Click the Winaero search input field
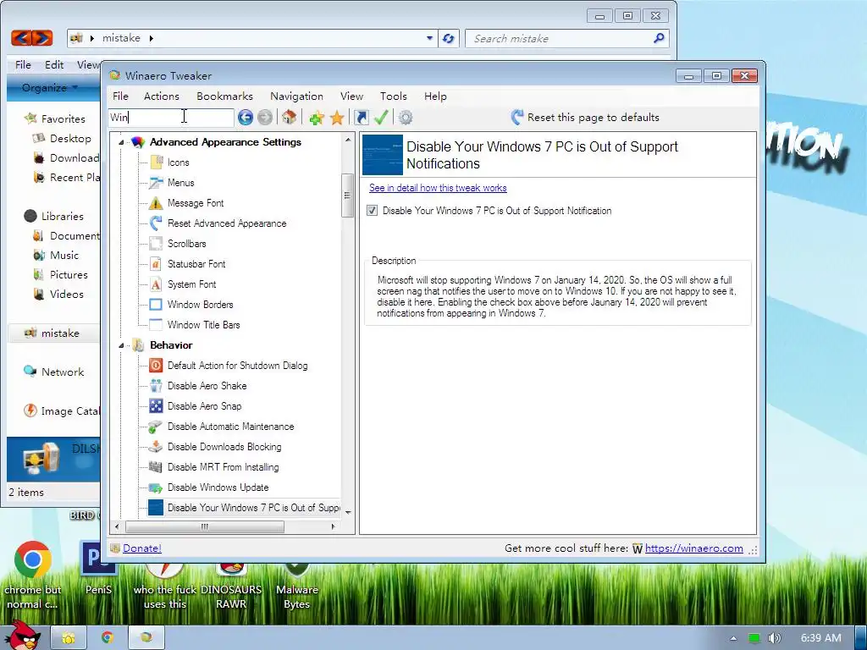Viewport: 867px width, 650px height. 171,117
